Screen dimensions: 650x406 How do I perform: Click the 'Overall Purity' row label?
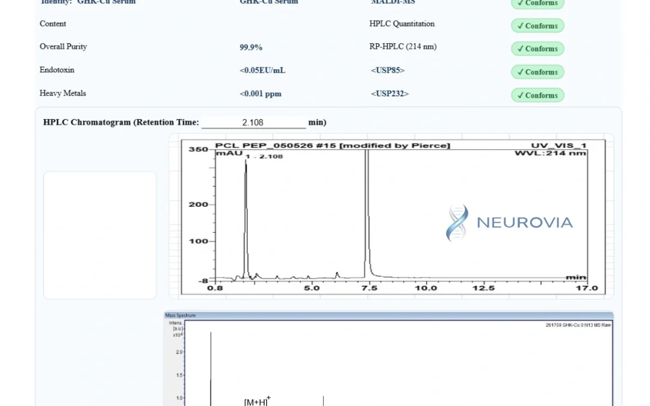pos(63,46)
